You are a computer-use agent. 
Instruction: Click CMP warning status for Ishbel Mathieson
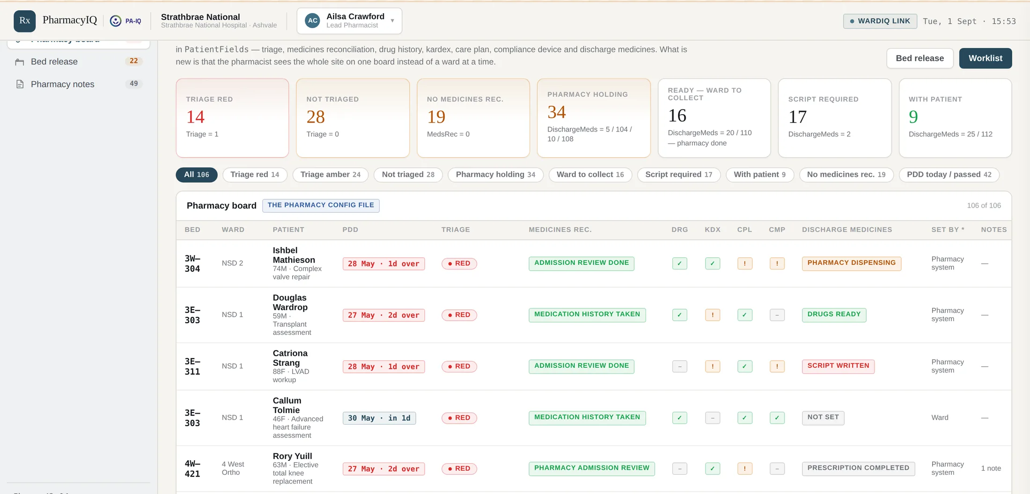click(x=777, y=263)
